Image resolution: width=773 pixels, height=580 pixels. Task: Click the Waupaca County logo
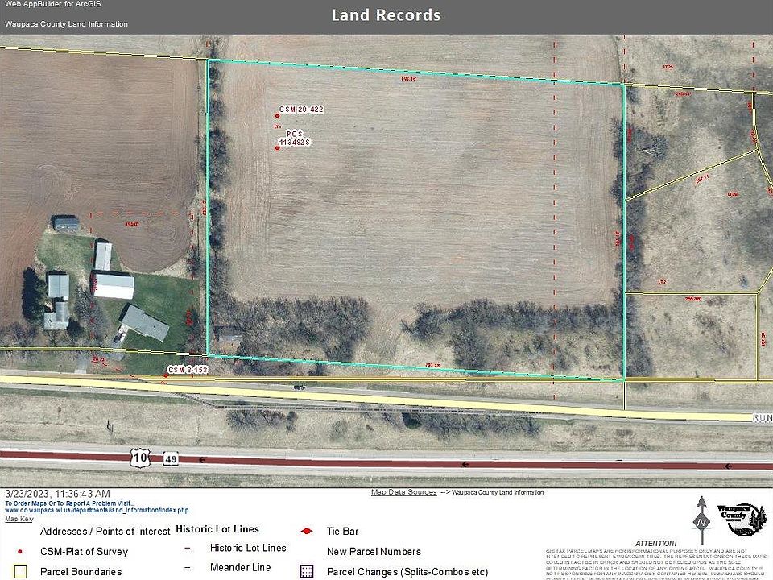point(742,520)
